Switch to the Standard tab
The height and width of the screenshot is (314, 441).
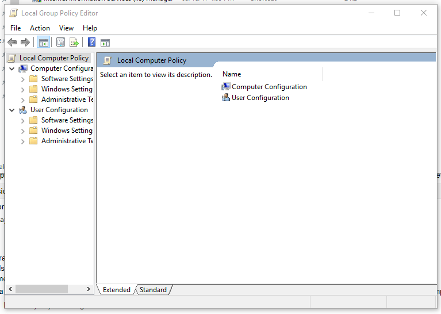(153, 290)
